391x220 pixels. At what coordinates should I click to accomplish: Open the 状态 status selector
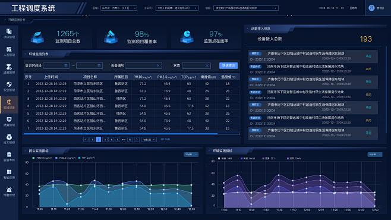[196, 65]
